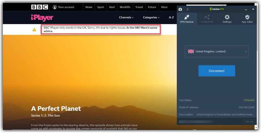Viewport: 261px width, 133px height.
Task: Click the BBC logo
Action: point(40,7)
